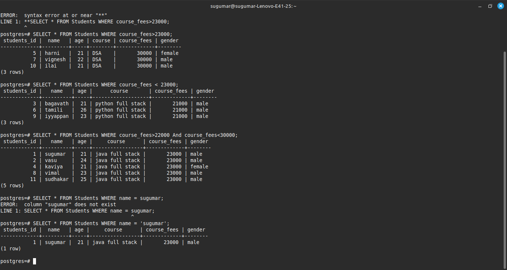Screen dimensions: 507x270
Task: Click students_id 11 in sudhakar's row
Action: click(x=33, y=179)
